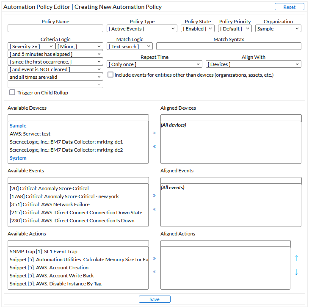The width and height of the screenshot is (309, 307).
Task: Move aligned action down with down arrow
Action: 296,272
